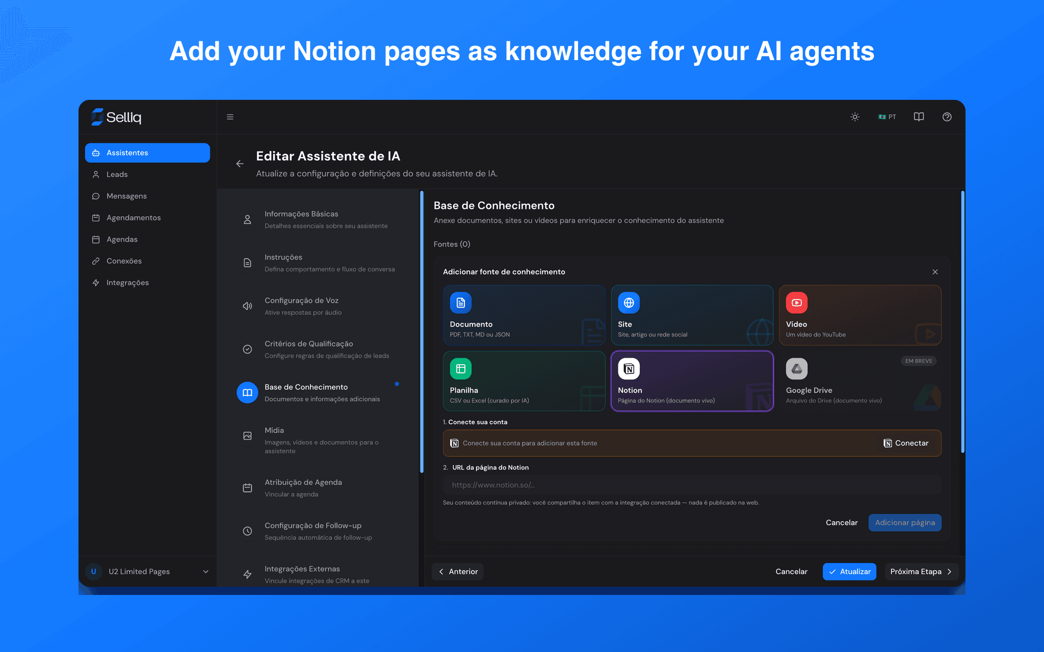Toggle the hamburger sidebar menu icon
Image resolution: width=1044 pixels, height=652 pixels.
click(x=230, y=117)
